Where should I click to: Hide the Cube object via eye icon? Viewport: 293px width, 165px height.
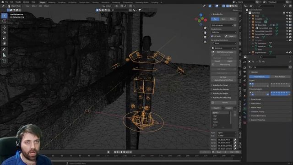point(287,37)
